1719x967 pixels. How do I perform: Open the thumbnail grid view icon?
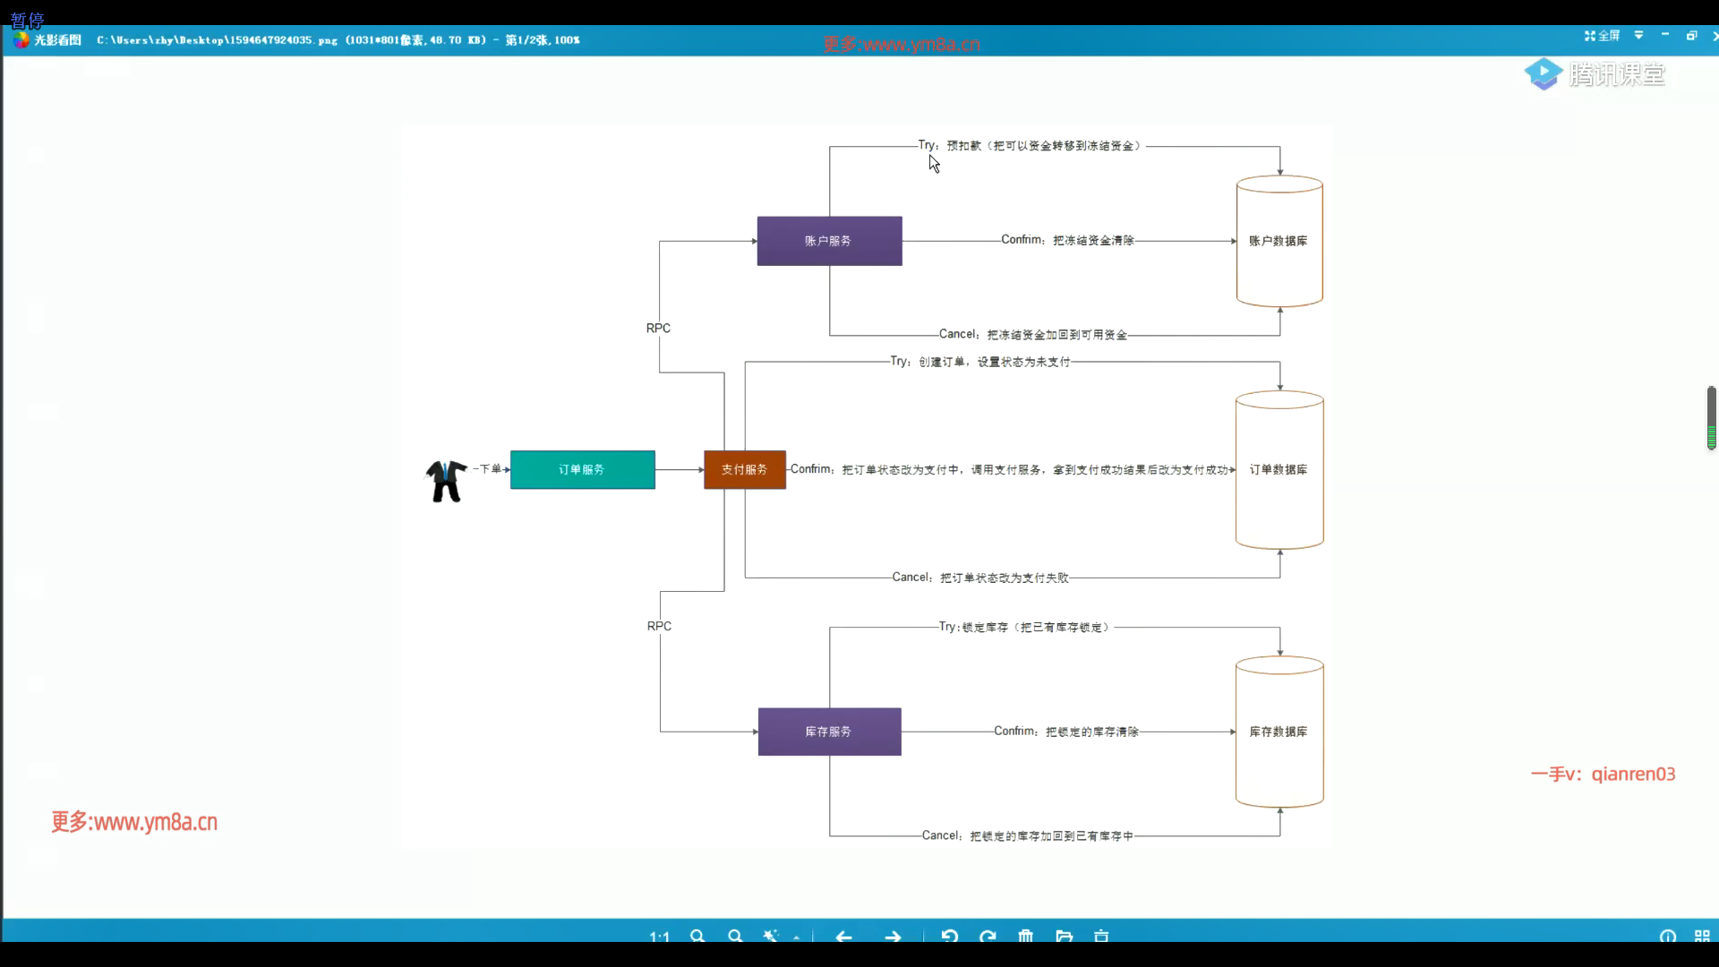[x=1702, y=937]
